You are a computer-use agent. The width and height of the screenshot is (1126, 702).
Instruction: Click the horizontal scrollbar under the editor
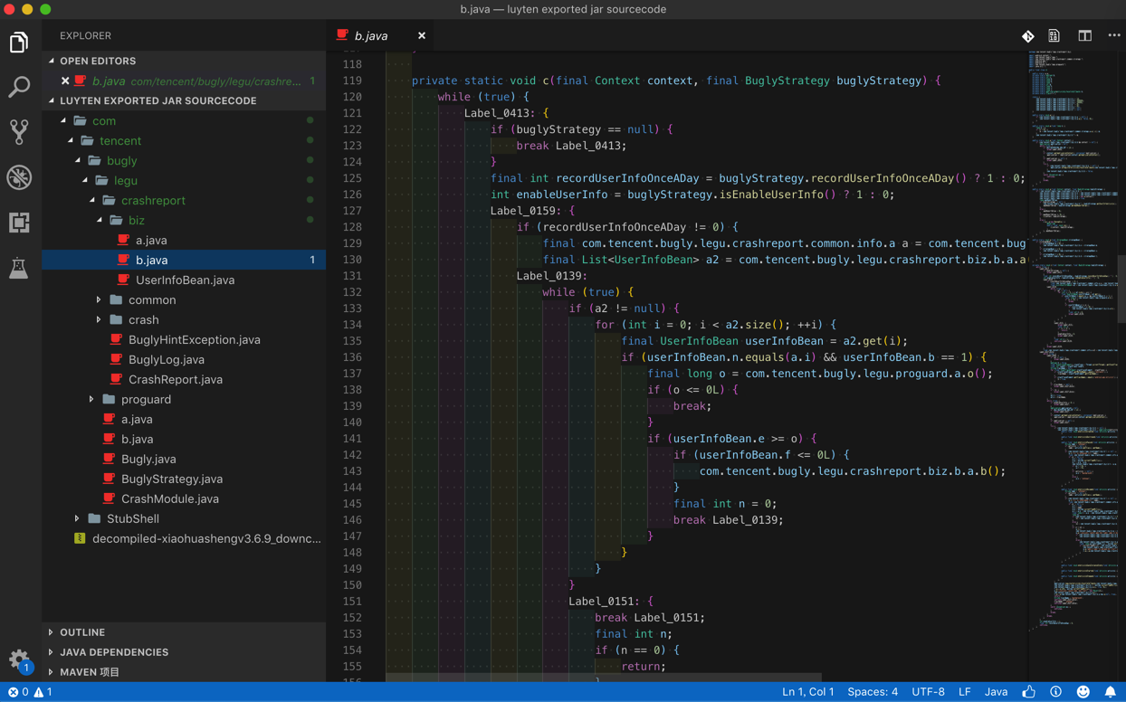pyautogui.click(x=604, y=678)
